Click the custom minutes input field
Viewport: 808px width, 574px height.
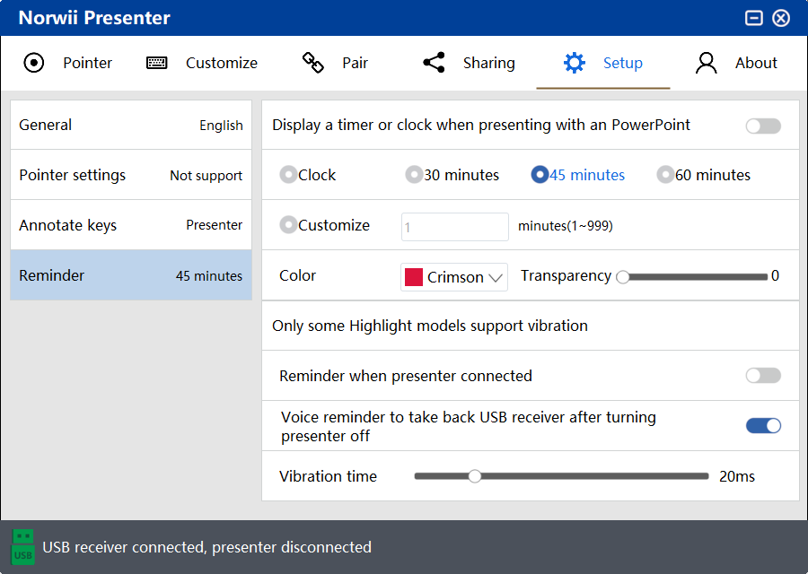454,227
